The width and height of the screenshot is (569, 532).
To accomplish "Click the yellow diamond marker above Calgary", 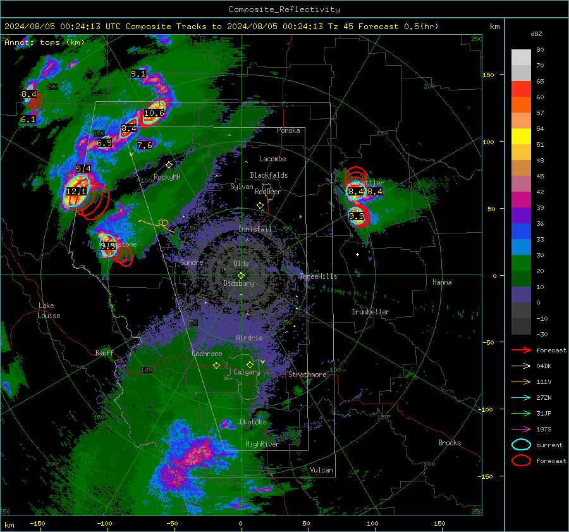I will point(250,364).
